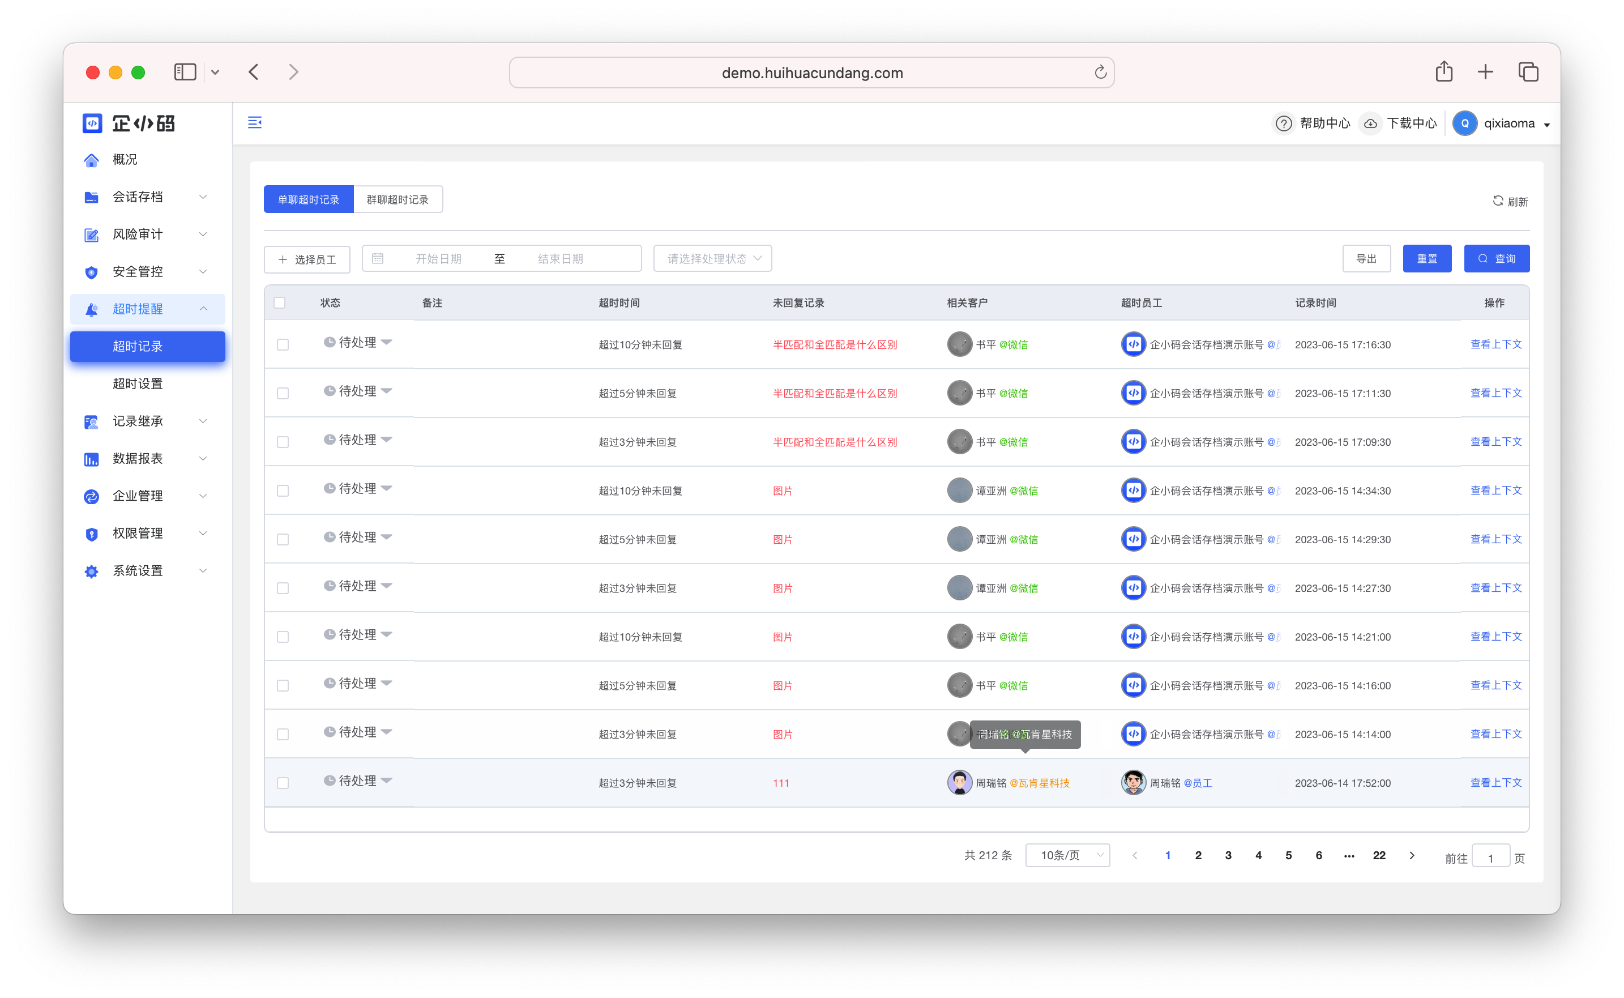Click the 安全管控 shield icon
Screen dimensions: 1624x998
coord(92,272)
